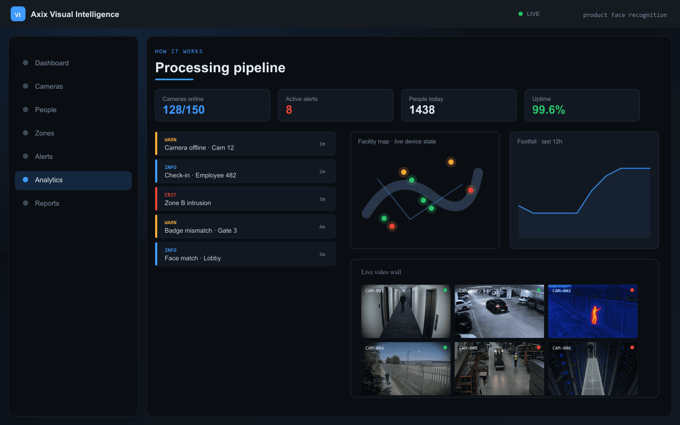This screenshot has height=425, width=680.
Task: Select the Face match · Lobby alert
Action: tap(245, 254)
